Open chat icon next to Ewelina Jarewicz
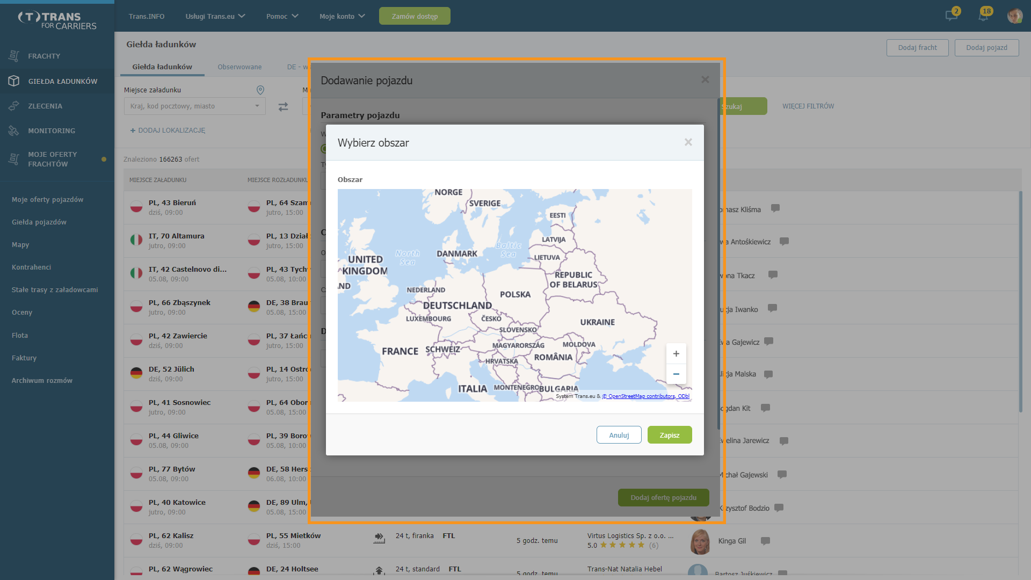1031x580 pixels. click(x=783, y=441)
